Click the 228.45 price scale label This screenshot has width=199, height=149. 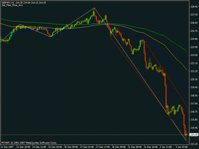pos(194,7)
